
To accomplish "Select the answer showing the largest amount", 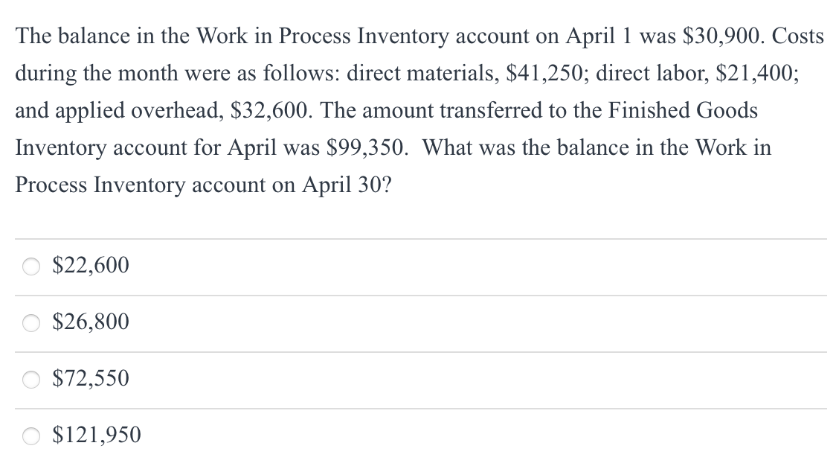I will (x=30, y=435).
